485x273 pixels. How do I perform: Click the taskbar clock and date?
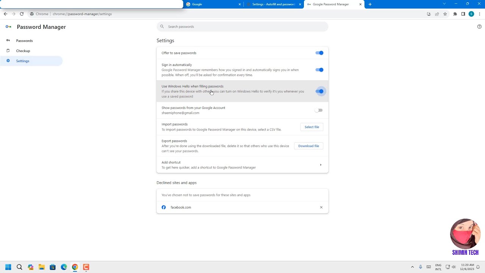pos(467,267)
